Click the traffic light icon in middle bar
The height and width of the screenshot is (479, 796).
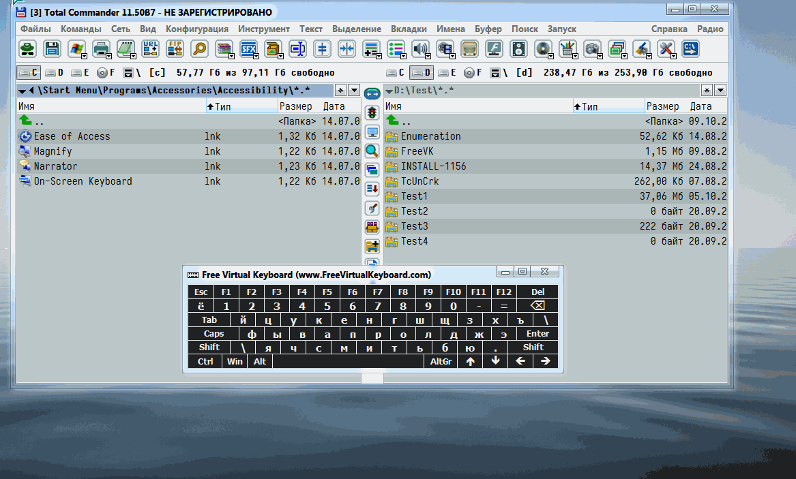(x=372, y=112)
